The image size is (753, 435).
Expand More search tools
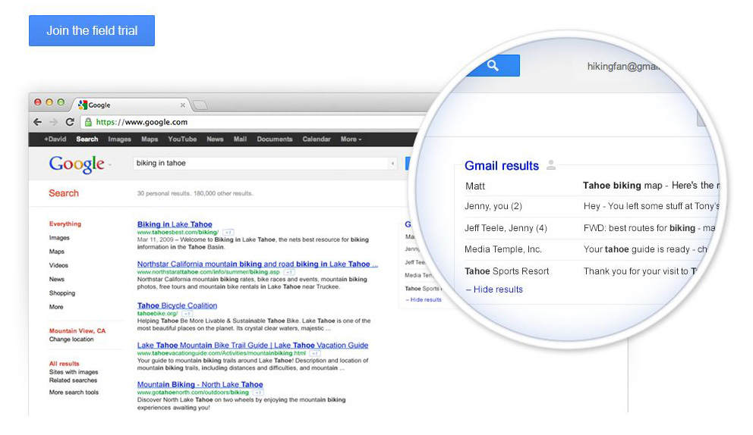[74, 393]
